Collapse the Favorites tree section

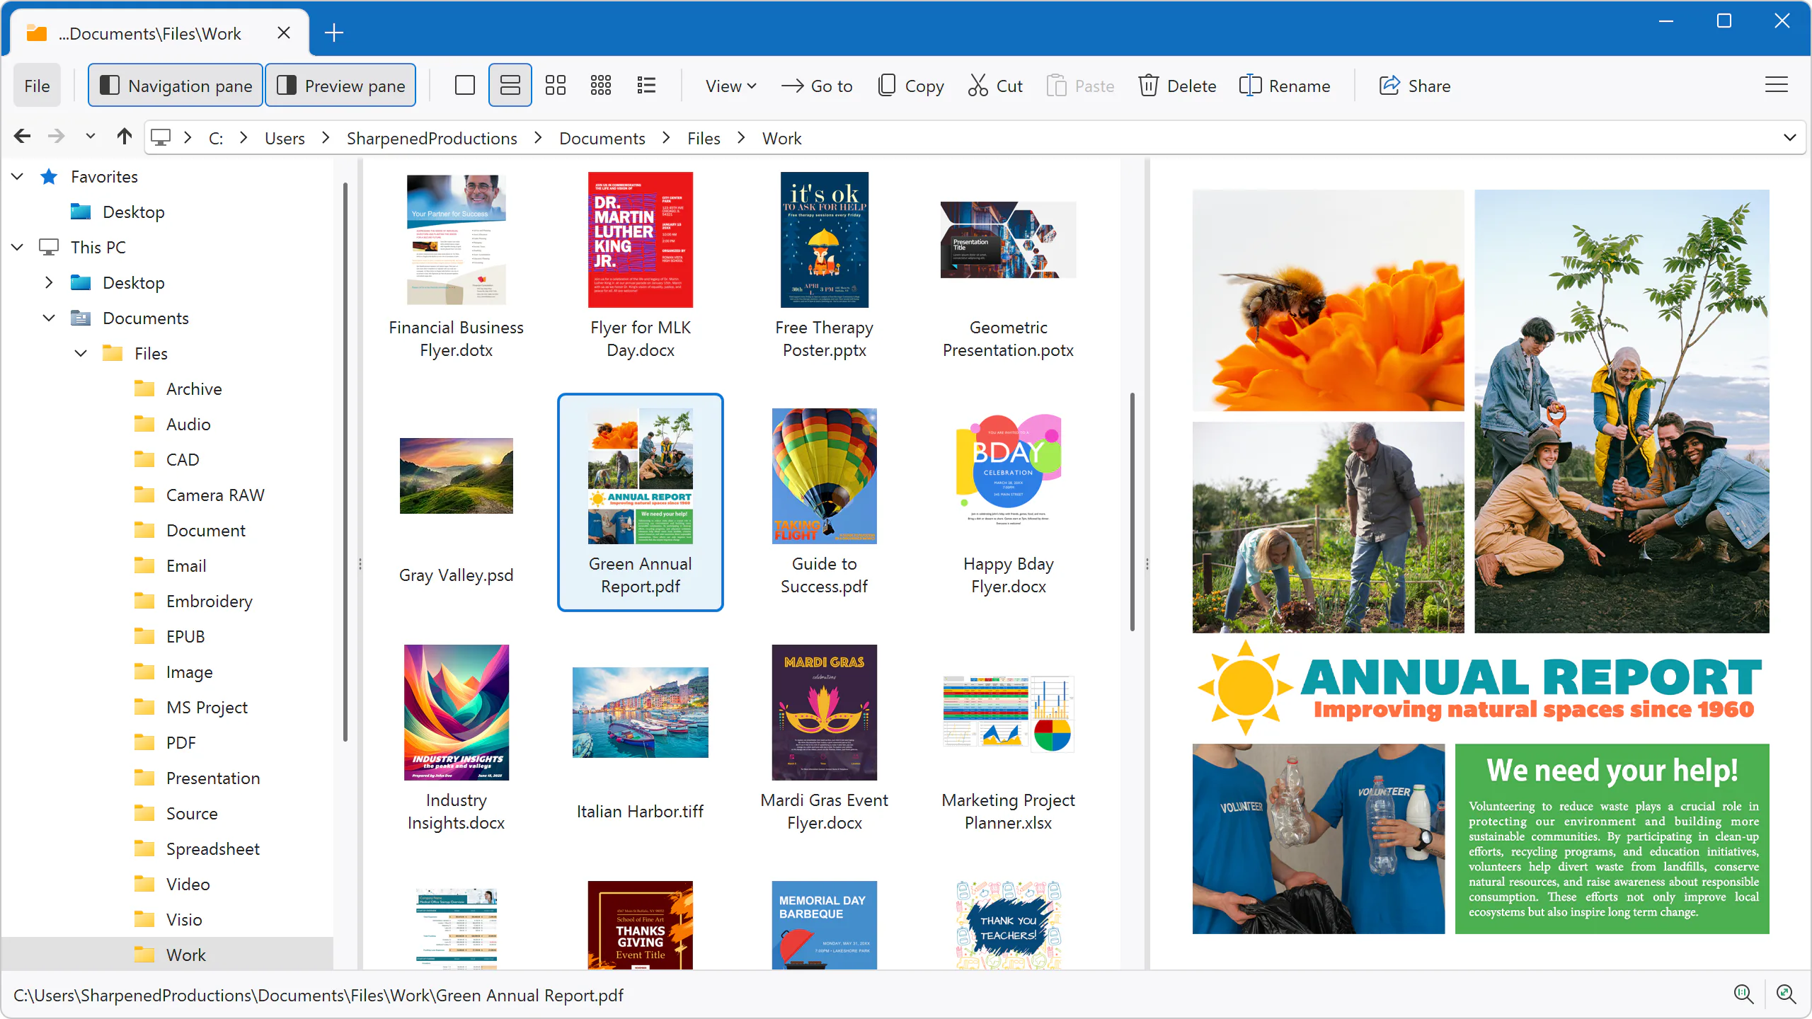pos(18,176)
